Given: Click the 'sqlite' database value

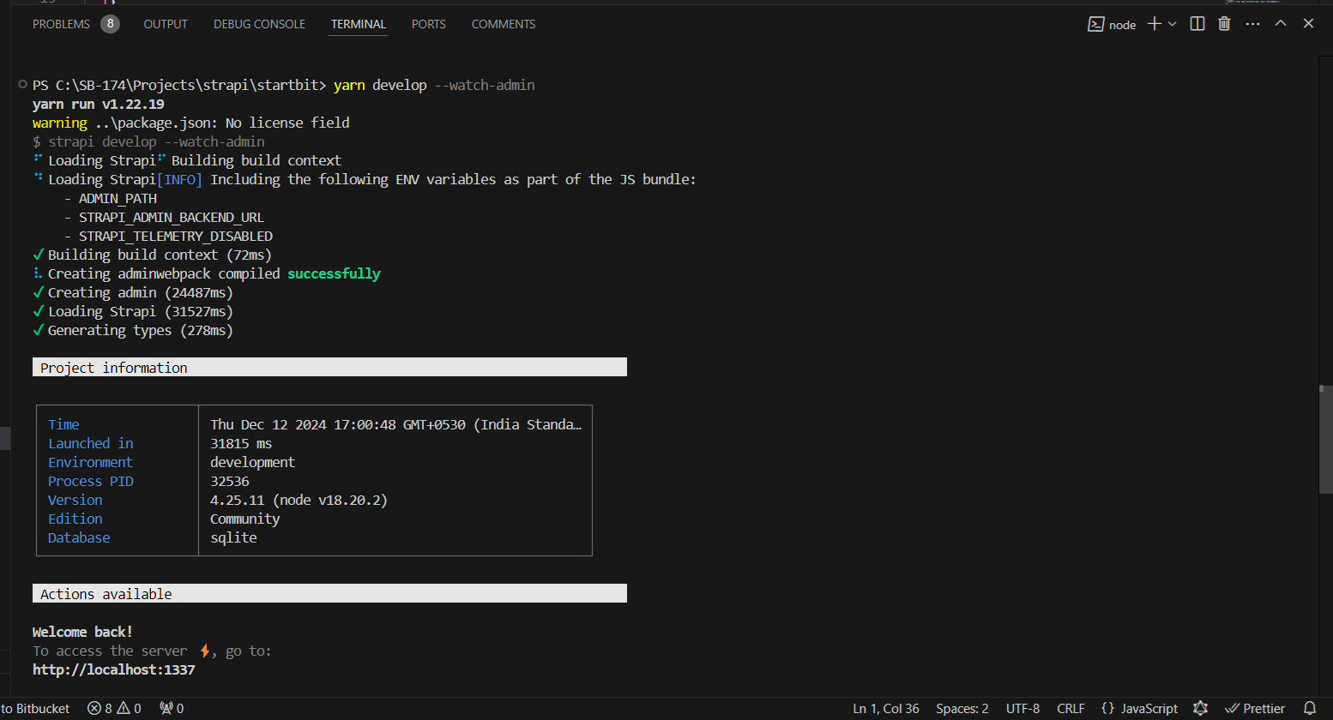Looking at the screenshot, I should [x=233, y=537].
